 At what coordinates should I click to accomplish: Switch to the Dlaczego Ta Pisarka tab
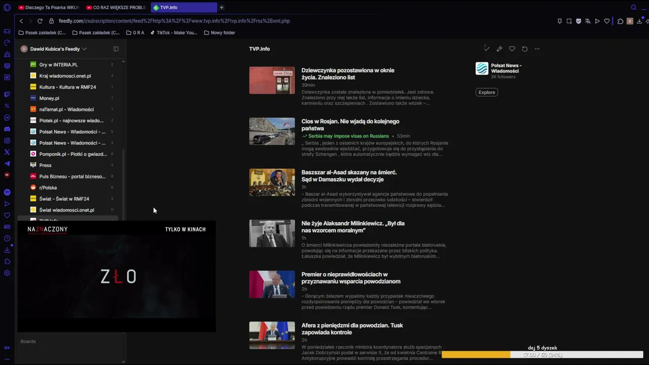tap(49, 8)
